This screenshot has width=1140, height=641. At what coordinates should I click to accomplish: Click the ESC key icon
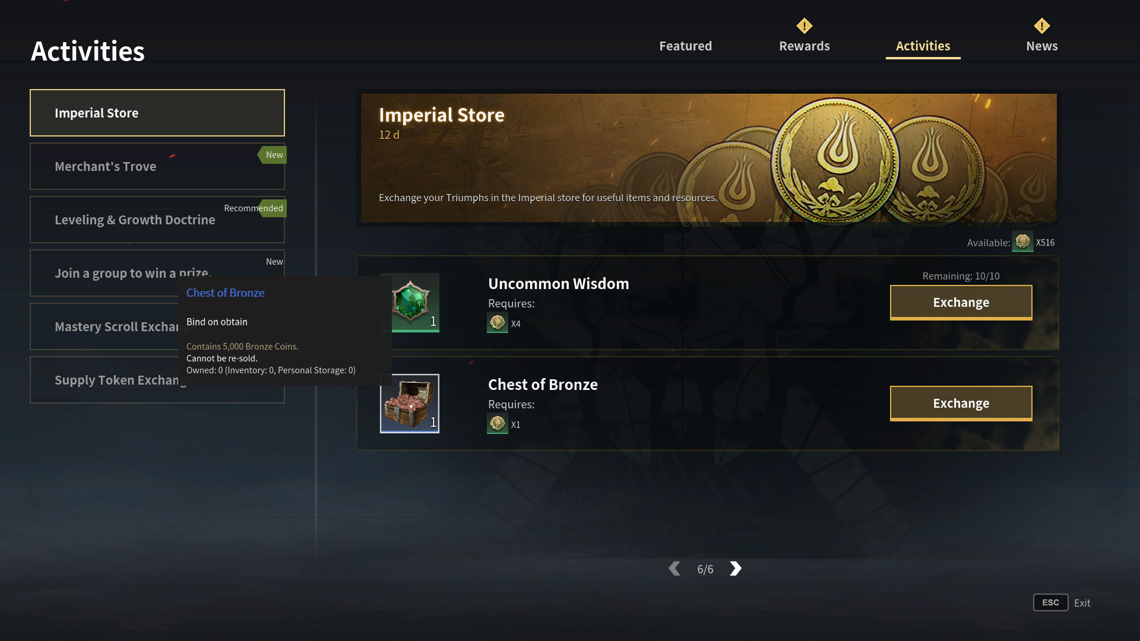click(1050, 602)
